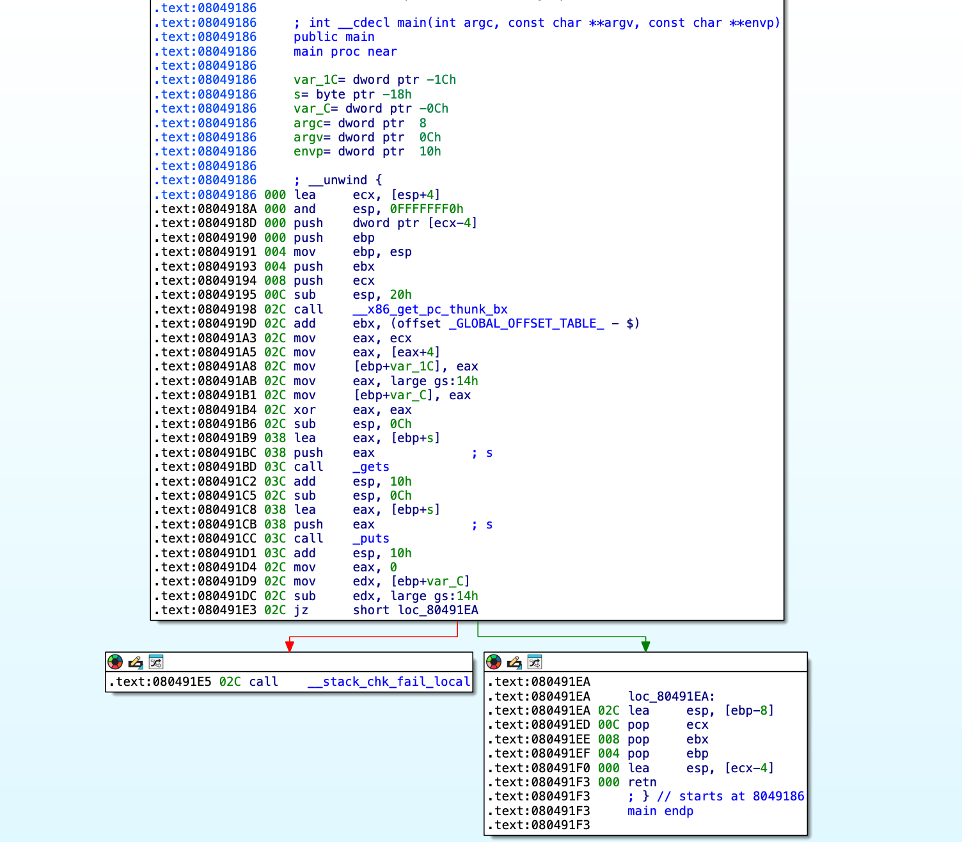Viewport: 962px width, 842px height.
Task: Click the _GLOBAL_OFFSET_TABLE_ symbol
Action: 526,324
